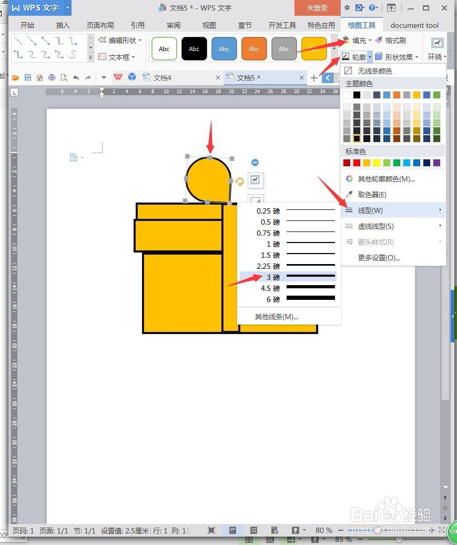Select the straight line shape tool
The width and height of the screenshot is (457, 545).
(18, 41)
